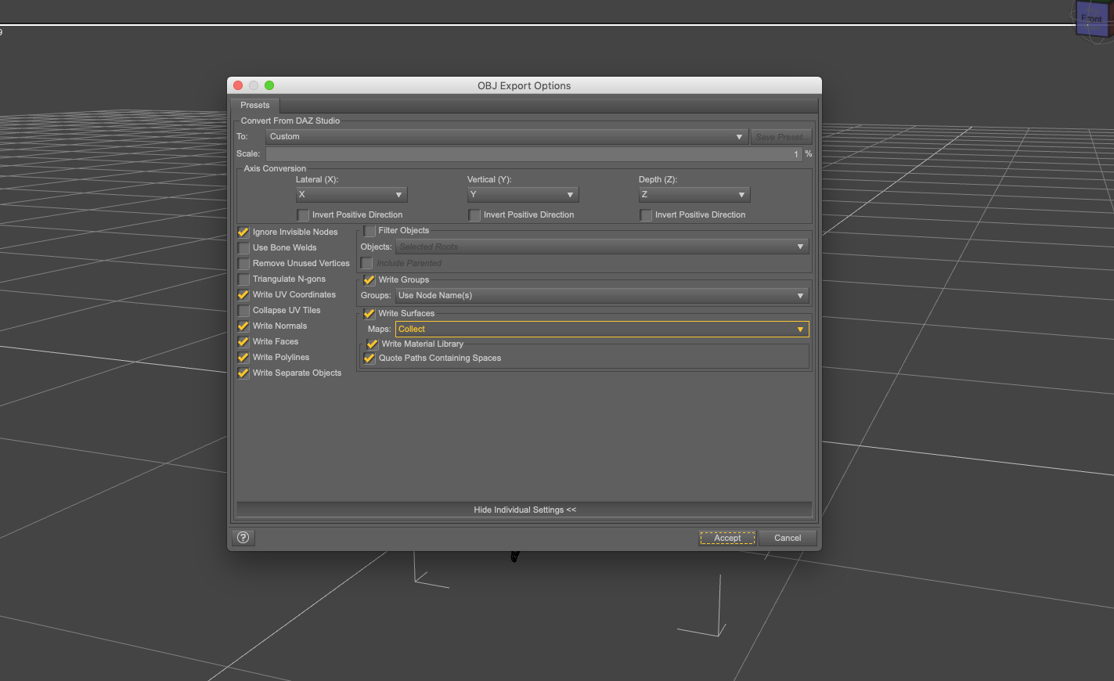
Task: Open the Groups Use Node Name(s) dropdown
Action: [601, 296]
